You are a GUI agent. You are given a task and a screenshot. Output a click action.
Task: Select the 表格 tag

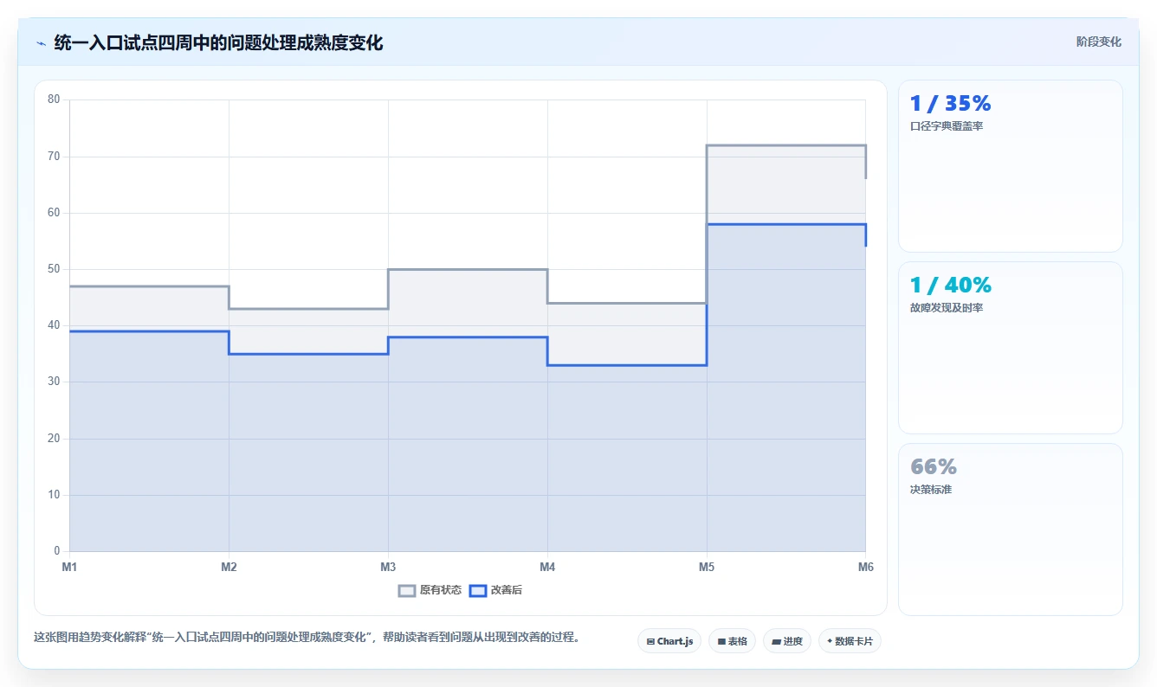point(732,641)
